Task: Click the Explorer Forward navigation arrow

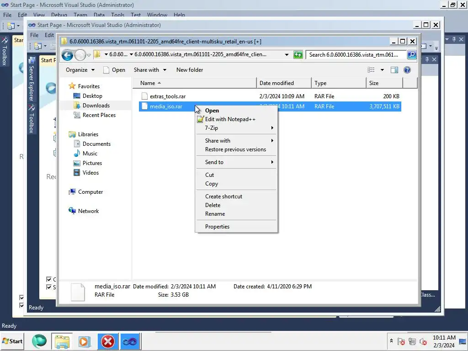Action: [80, 55]
